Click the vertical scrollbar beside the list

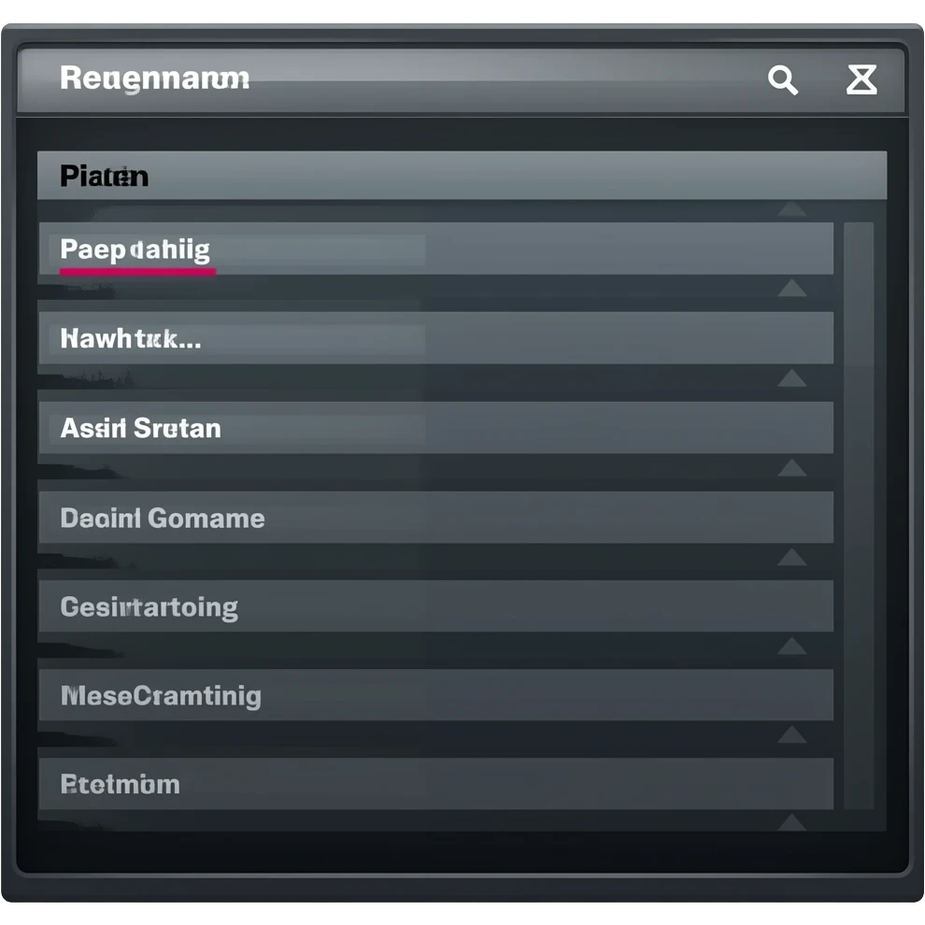click(859, 514)
